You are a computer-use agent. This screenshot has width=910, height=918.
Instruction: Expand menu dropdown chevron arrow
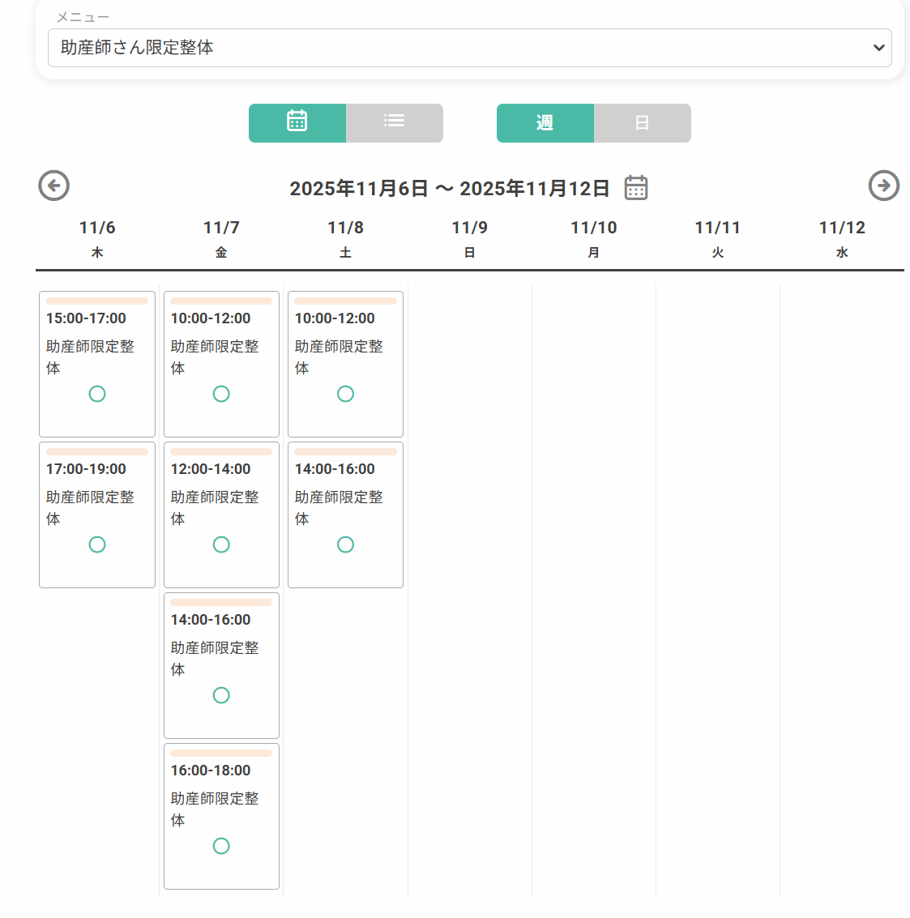[878, 48]
